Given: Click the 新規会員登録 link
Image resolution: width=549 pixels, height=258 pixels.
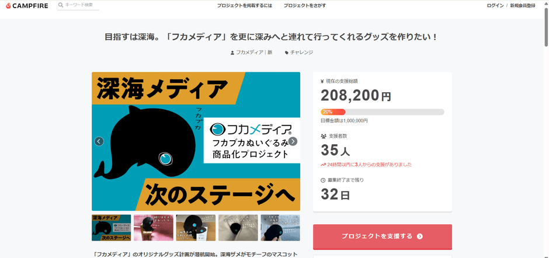Looking at the screenshot, I should click(x=523, y=5).
